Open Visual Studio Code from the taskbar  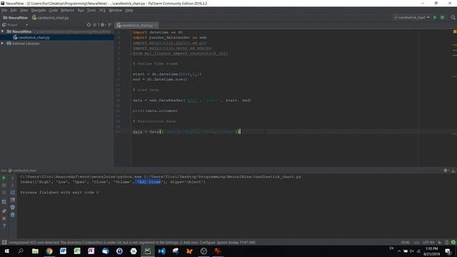pos(161,251)
